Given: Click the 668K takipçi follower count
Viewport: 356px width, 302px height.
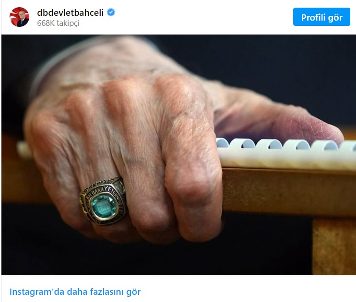Looking at the screenshot, I should pyautogui.click(x=58, y=23).
